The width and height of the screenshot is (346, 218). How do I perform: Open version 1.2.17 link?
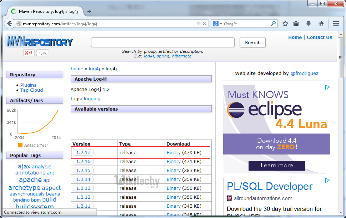[x=83, y=153]
